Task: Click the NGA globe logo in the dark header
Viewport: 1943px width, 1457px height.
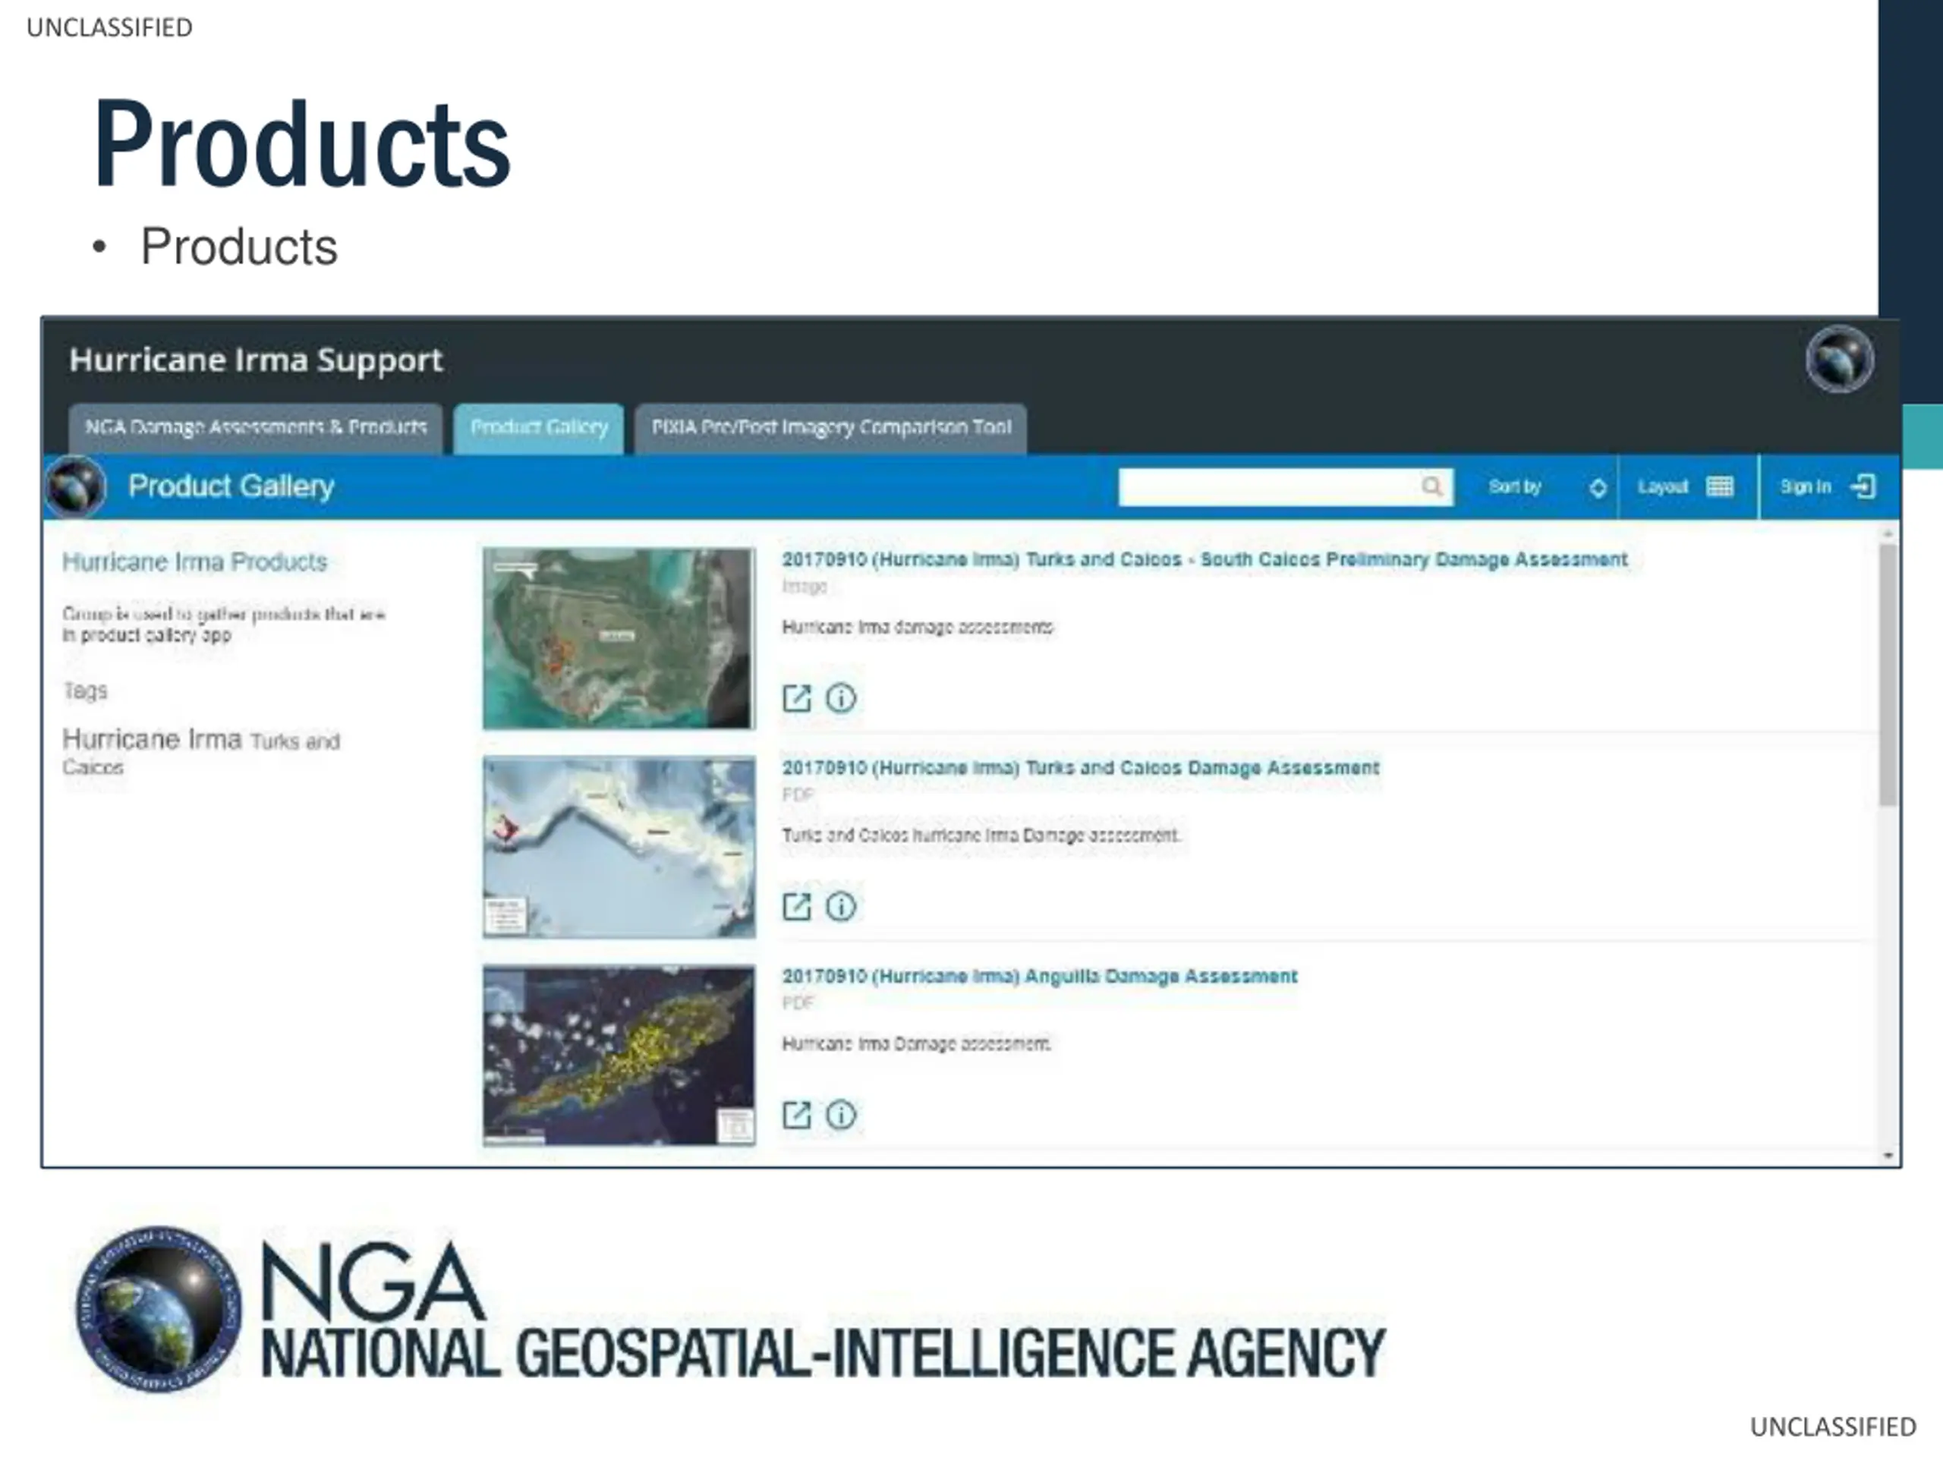Action: pos(1839,359)
